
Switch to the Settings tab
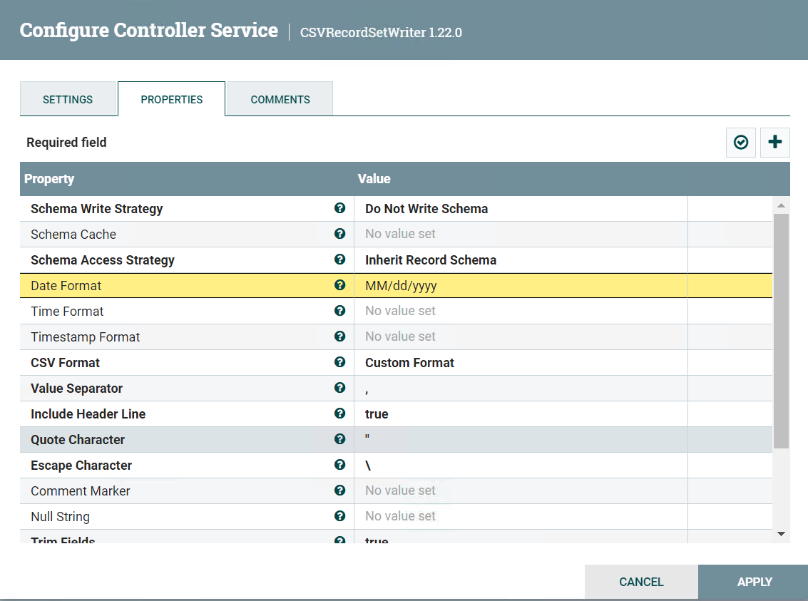point(68,99)
